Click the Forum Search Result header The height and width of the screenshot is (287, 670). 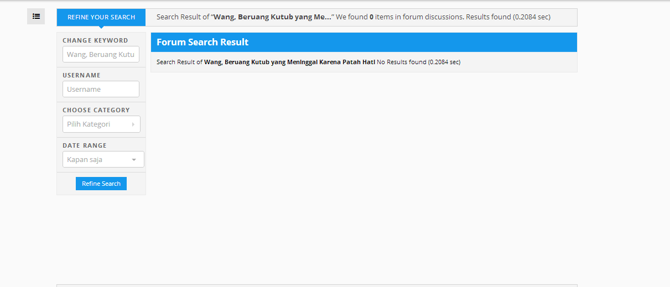click(363, 42)
